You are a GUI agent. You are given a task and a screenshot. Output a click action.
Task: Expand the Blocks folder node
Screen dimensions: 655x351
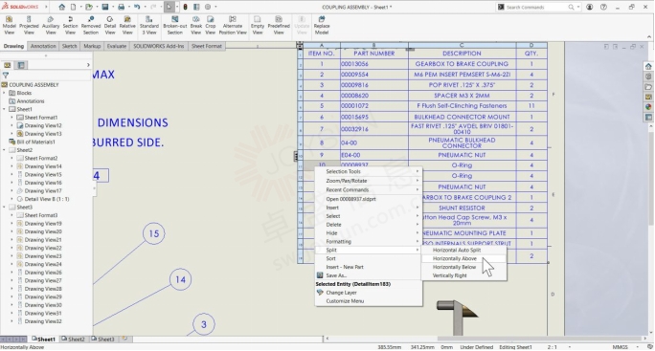pyautogui.click(x=4, y=93)
